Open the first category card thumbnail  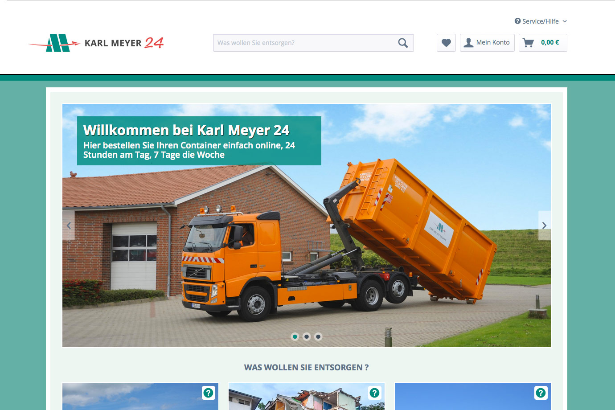(140, 396)
